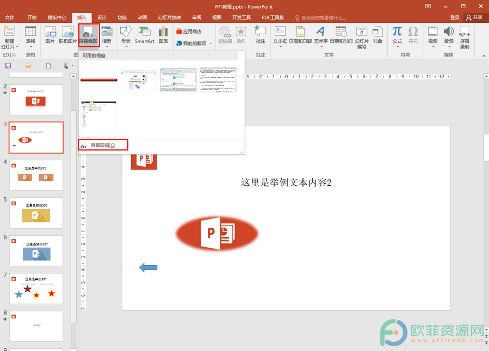489x351 pixels.
Task: Click the blue left arrow shape on slide
Action: point(148,267)
